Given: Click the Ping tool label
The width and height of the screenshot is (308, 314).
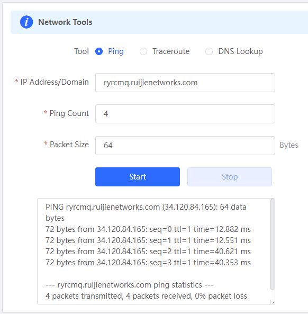Looking at the screenshot, I should click(x=116, y=51).
